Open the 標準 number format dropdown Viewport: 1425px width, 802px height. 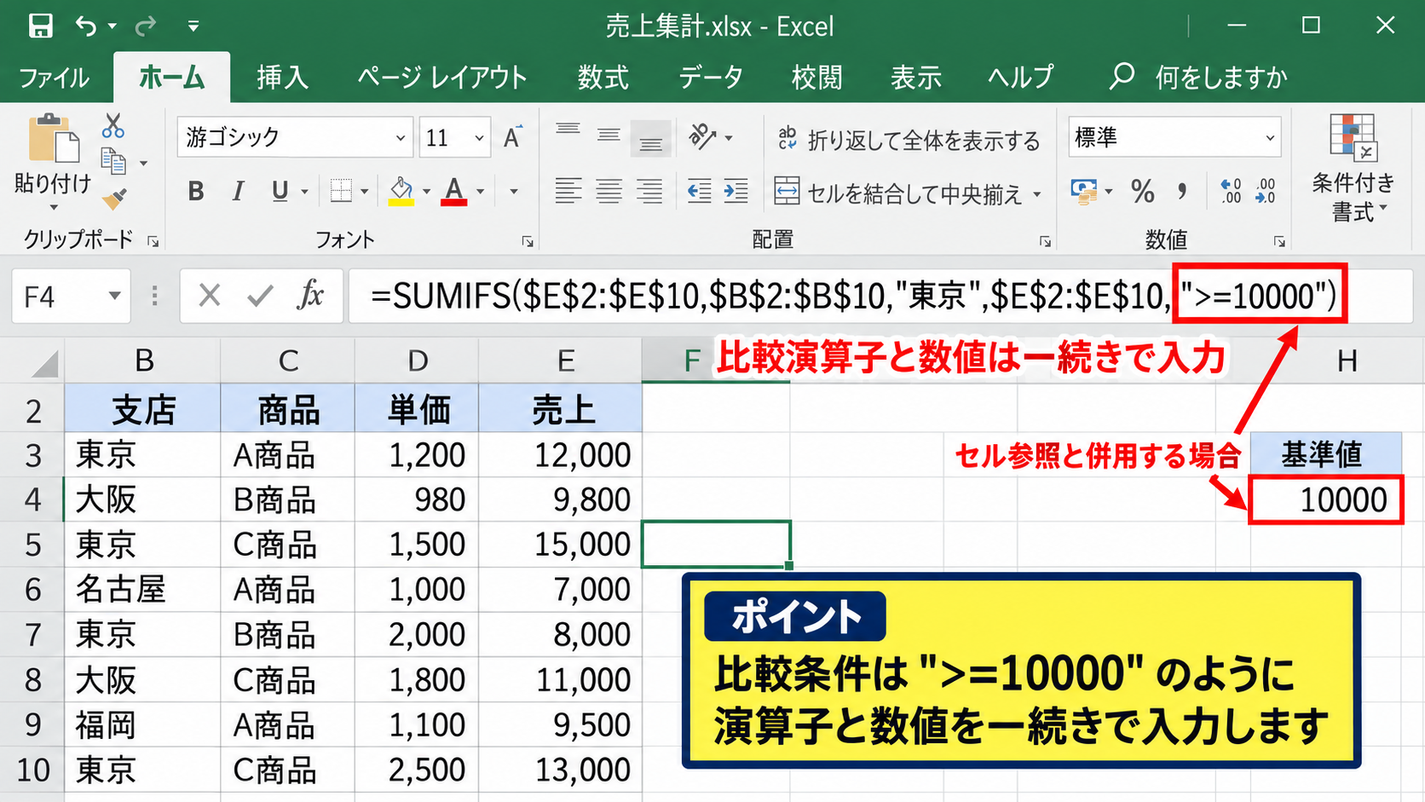[1270, 137]
